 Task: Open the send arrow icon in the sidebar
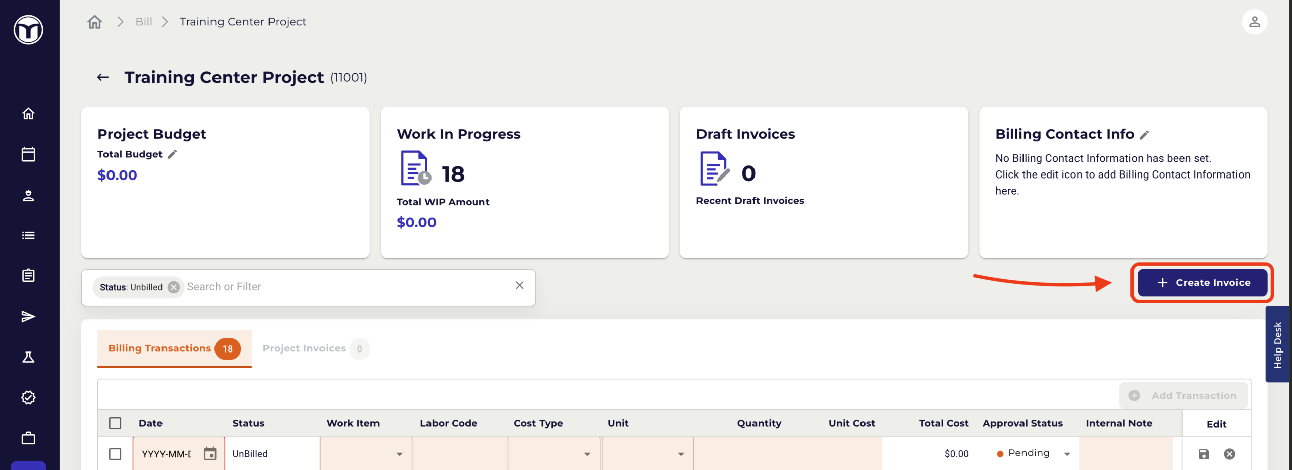coord(28,317)
